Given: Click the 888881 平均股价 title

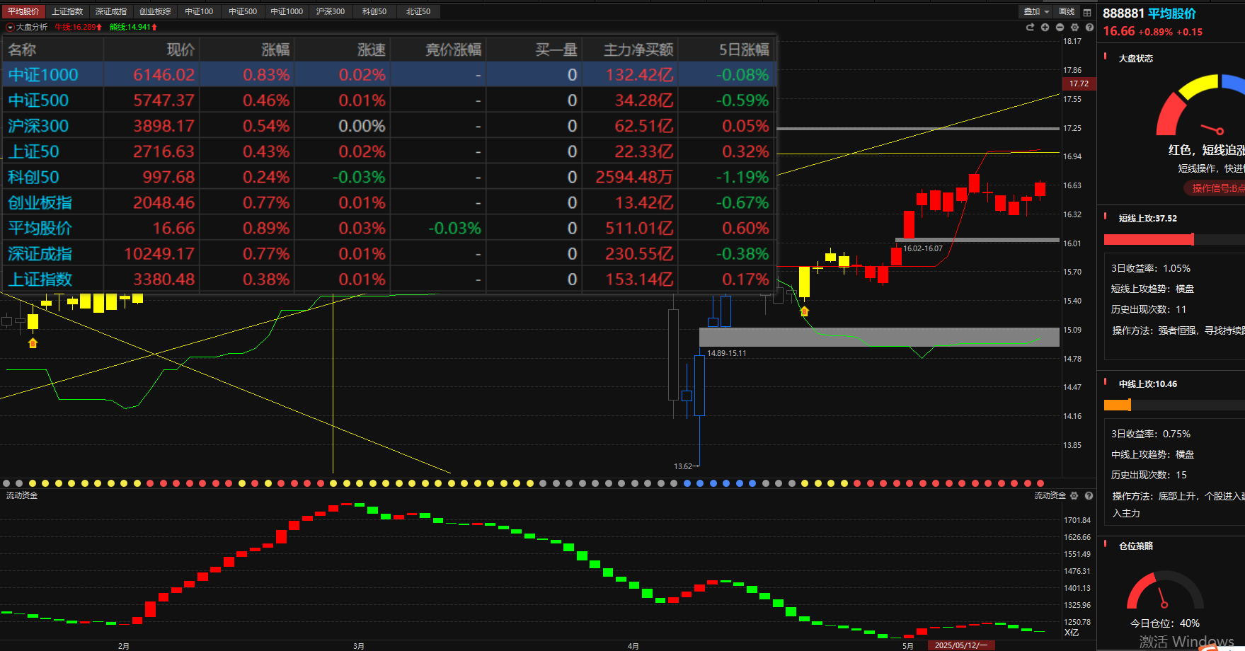Looking at the screenshot, I should click(1149, 13).
